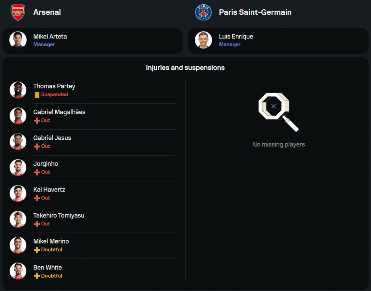Click the Arsenal club crest icon

coord(17,12)
